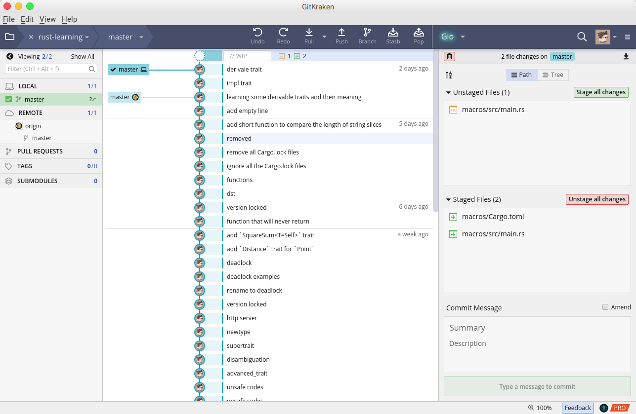Click Stage all changes button
Image resolution: width=636 pixels, height=414 pixels.
click(601, 92)
